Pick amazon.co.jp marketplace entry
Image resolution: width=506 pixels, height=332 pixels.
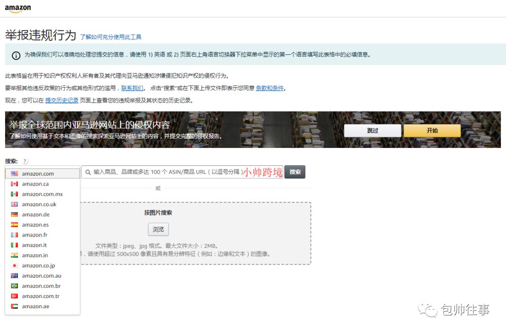pos(43,266)
